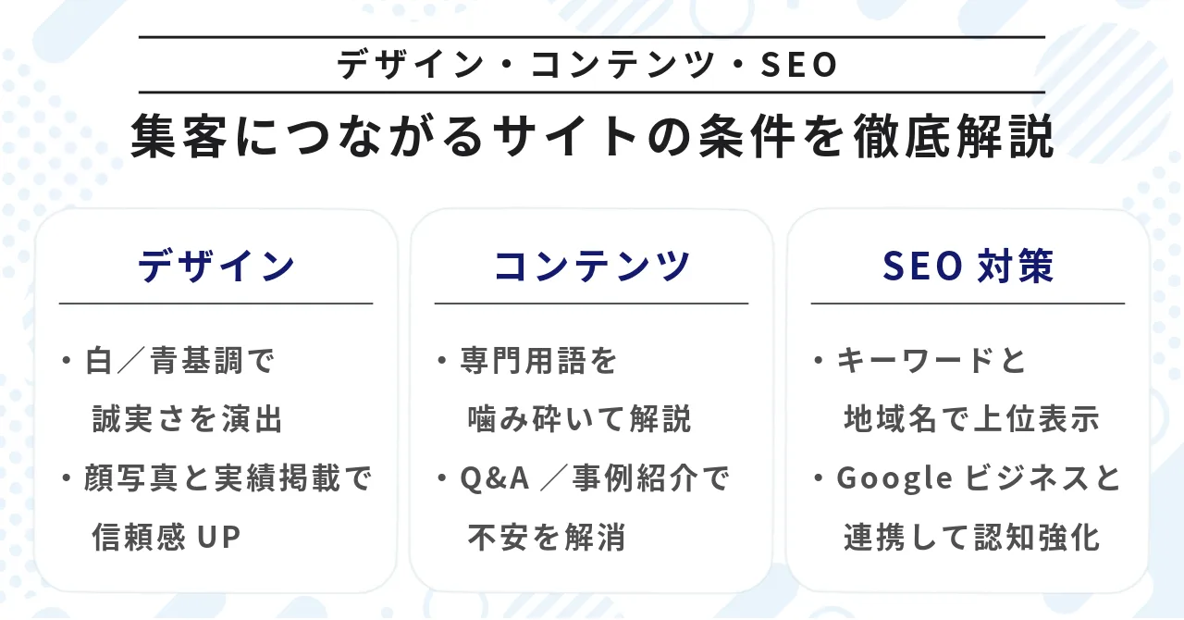1184x620 pixels.
Task: Select the "SEO 対策" card heading
Action: [968, 267]
